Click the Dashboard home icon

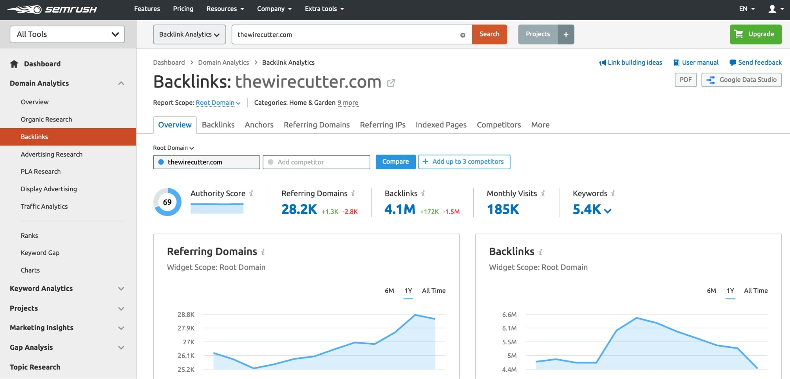pos(14,64)
